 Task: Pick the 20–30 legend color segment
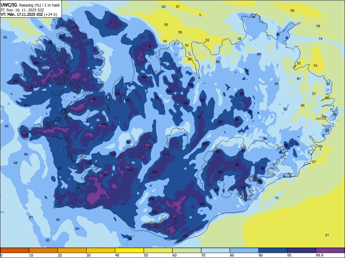(x=72, y=250)
